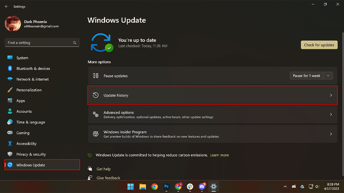Expand Windows Insider Program chevron
This screenshot has width=344, height=193.
(331, 134)
